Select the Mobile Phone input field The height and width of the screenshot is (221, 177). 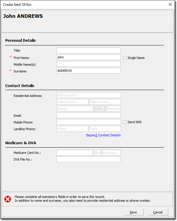[88, 122]
